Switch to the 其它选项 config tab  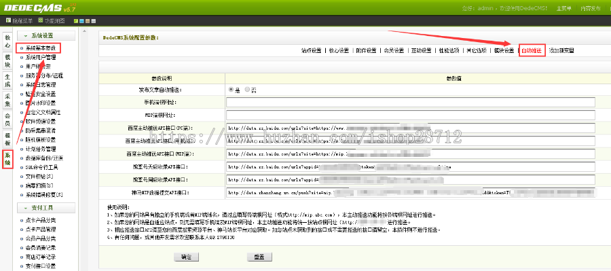[477, 51]
